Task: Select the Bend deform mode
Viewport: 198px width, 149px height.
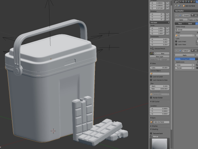Action: pyautogui.click(x=190, y=24)
